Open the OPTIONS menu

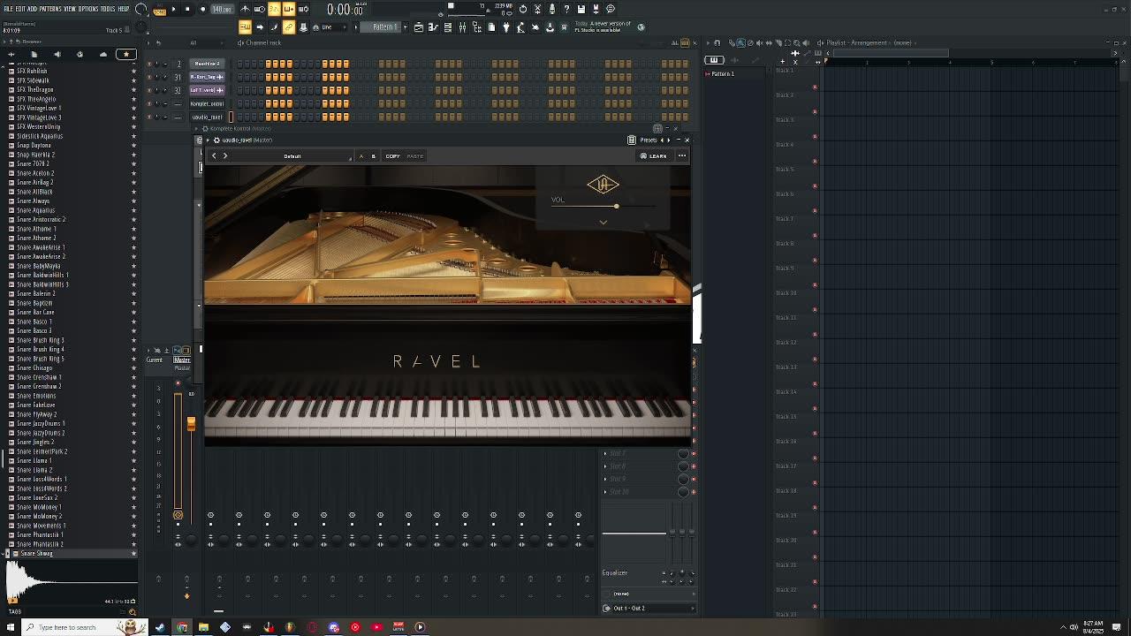[x=88, y=9]
